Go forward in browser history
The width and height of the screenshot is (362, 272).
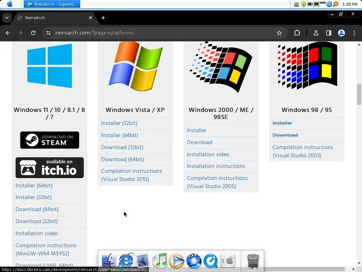click(x=21, y=33)
